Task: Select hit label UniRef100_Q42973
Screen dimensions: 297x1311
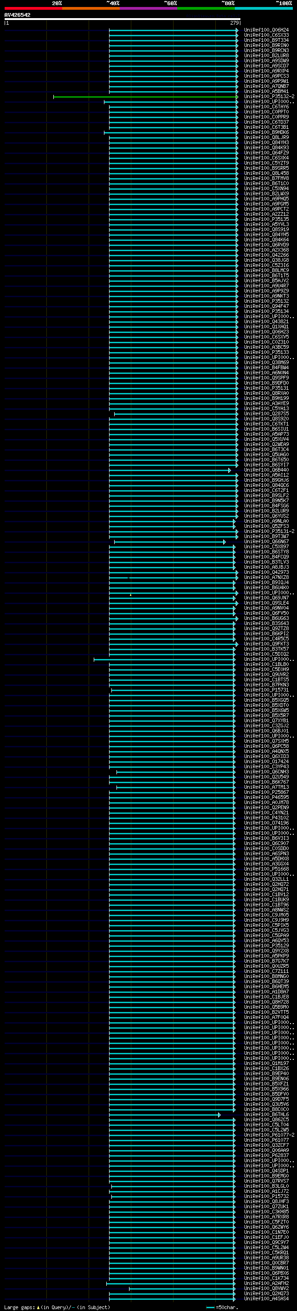Action: (x=266, y=572)
